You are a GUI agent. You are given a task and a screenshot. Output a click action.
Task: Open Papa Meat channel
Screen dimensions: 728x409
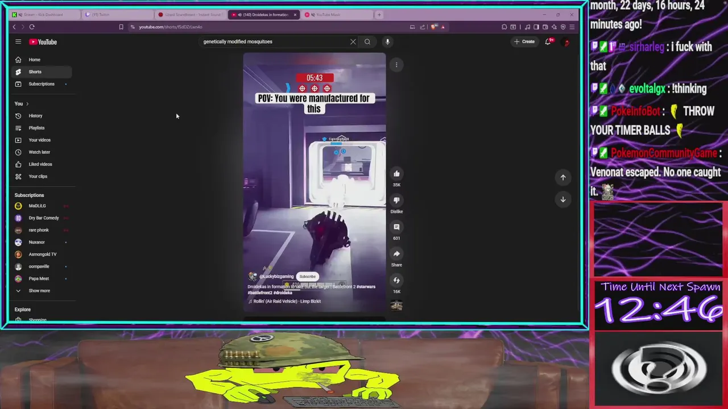pos(42,278)
